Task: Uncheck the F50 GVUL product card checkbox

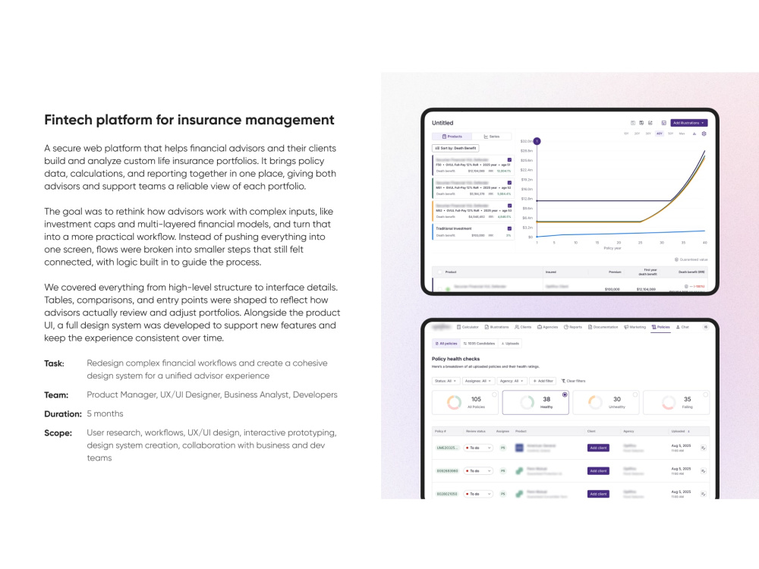Action: tap(509, 159)
